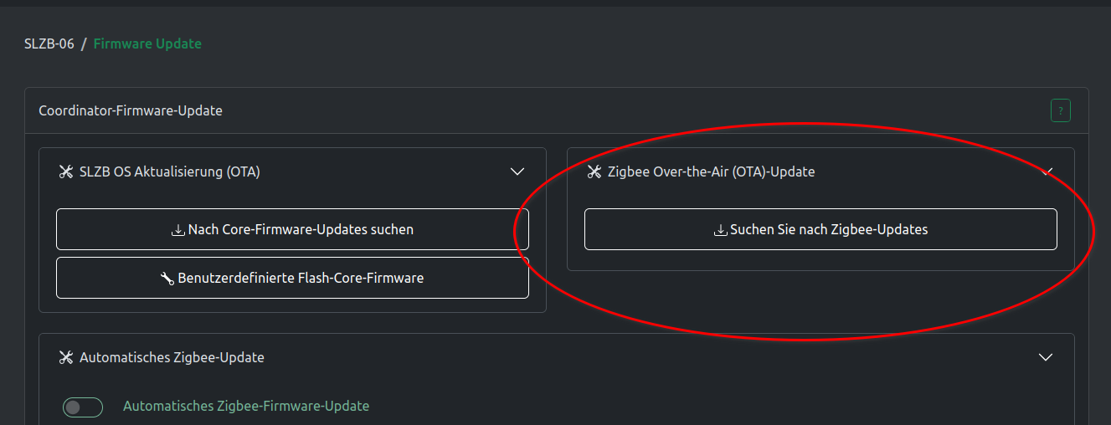Click download icon in Core-Firmware-Updates button
Screen dimensions: 1111x425
[177, 230]
